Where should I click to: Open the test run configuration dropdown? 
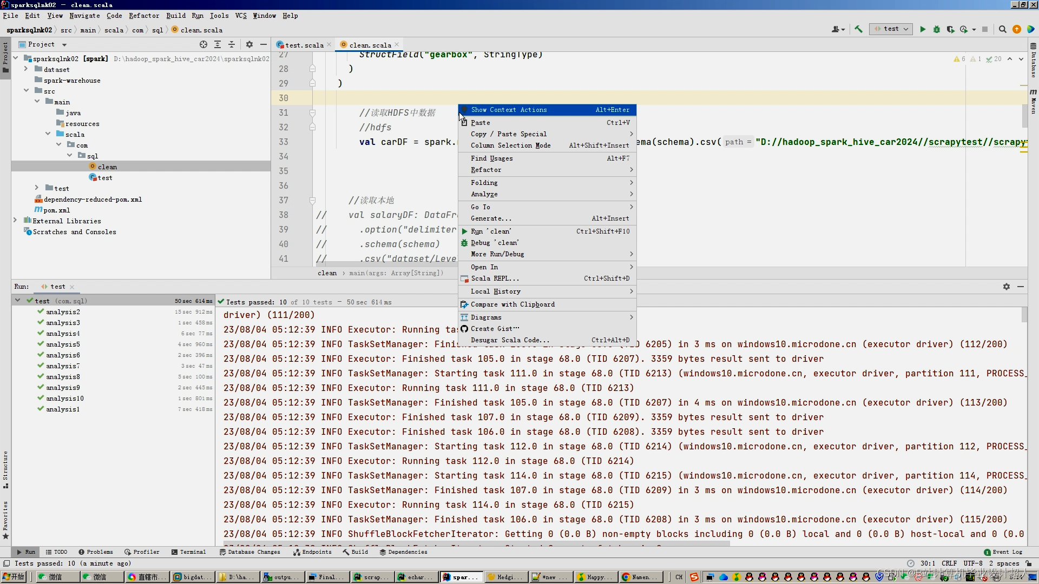(x=891, y=29)
